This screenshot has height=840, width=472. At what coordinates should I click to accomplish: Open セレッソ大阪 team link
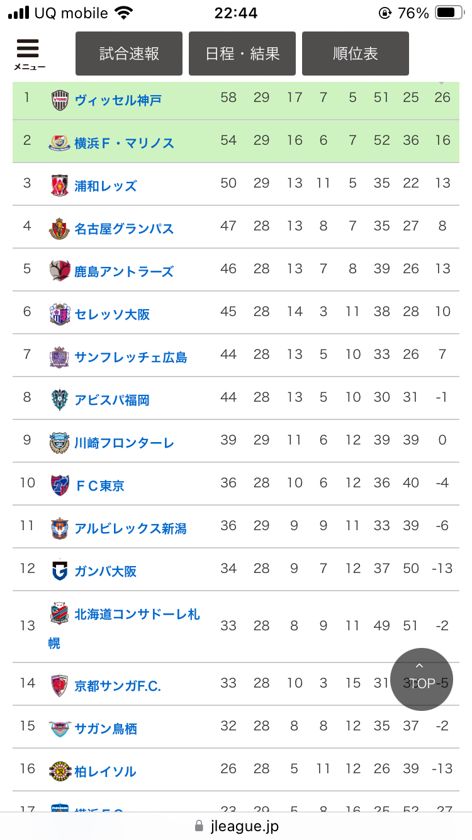[x=112, y=314]
